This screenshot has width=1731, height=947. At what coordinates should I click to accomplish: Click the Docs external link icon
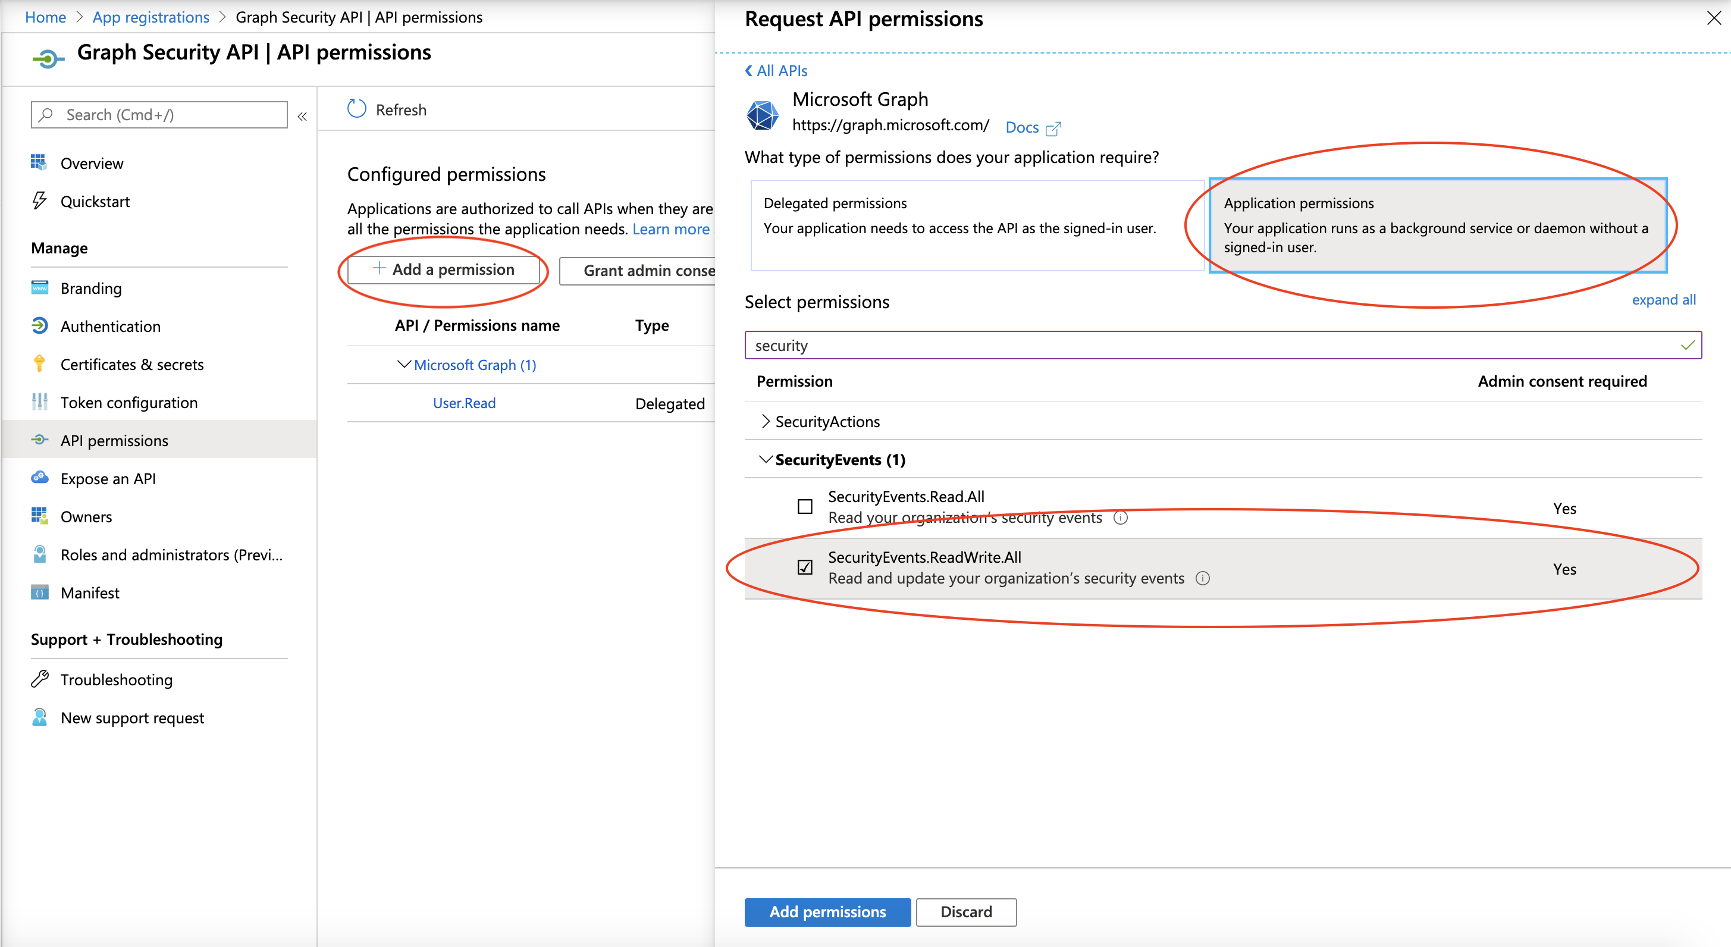pyautogui.click(x=1053, y=128)
